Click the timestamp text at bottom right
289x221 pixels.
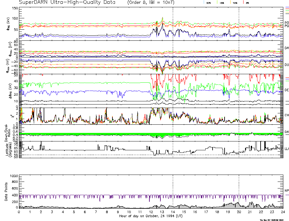point(274,220)
